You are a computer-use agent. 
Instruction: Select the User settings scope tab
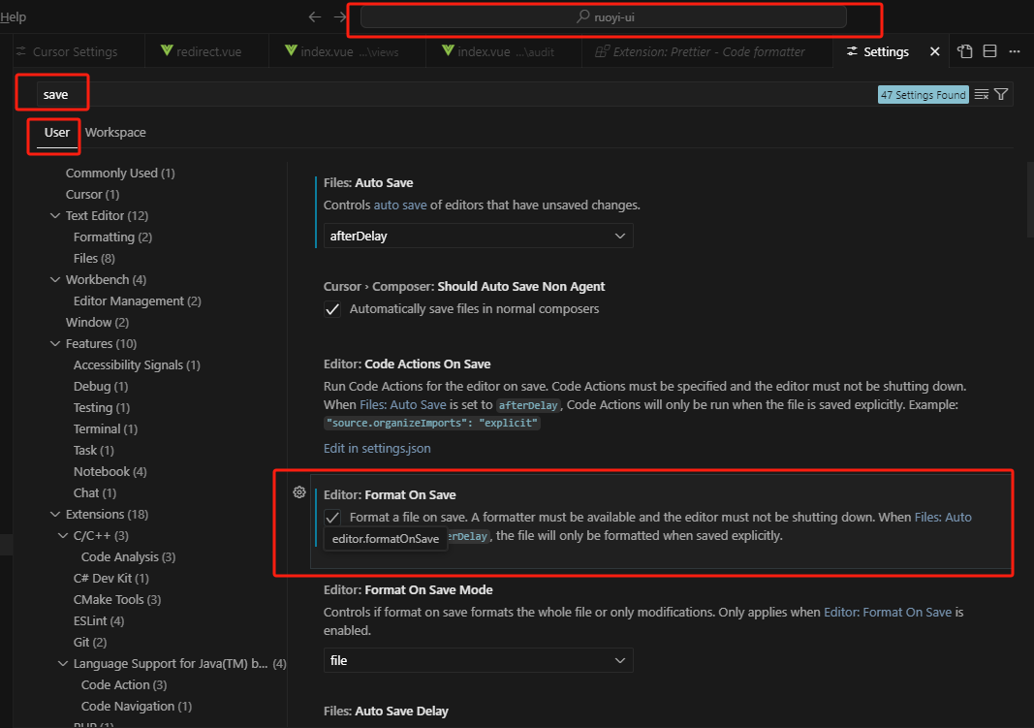[57, 133]
